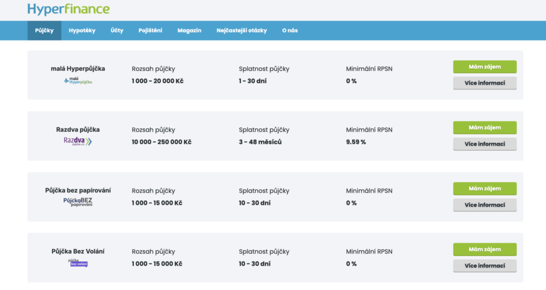The width and height of the screenshot is (546, 290).
Task: Open Více informací for Půjčka bez papírování
Action: click(x=485, y=205)
